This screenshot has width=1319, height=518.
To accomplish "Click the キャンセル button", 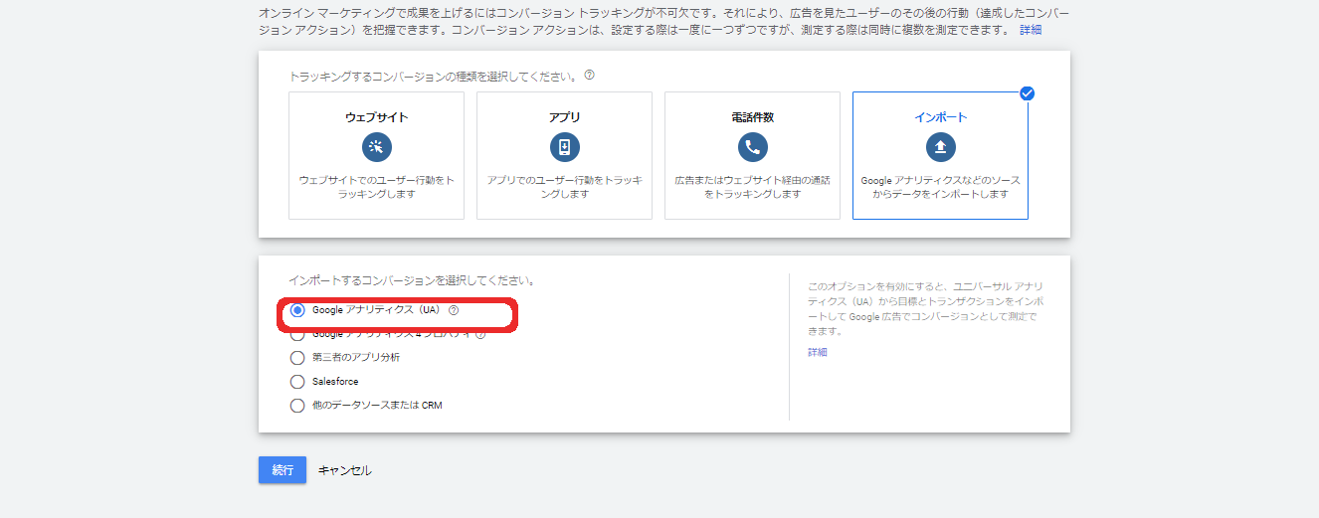I will pos(345,470).
